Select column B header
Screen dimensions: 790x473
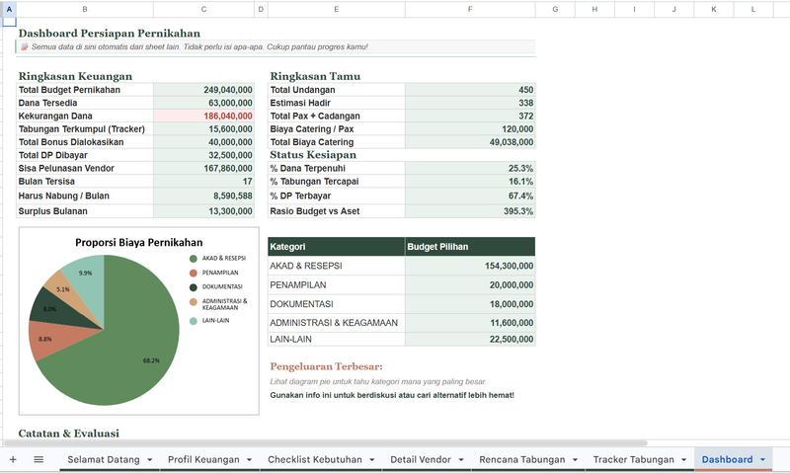[85, 9]
